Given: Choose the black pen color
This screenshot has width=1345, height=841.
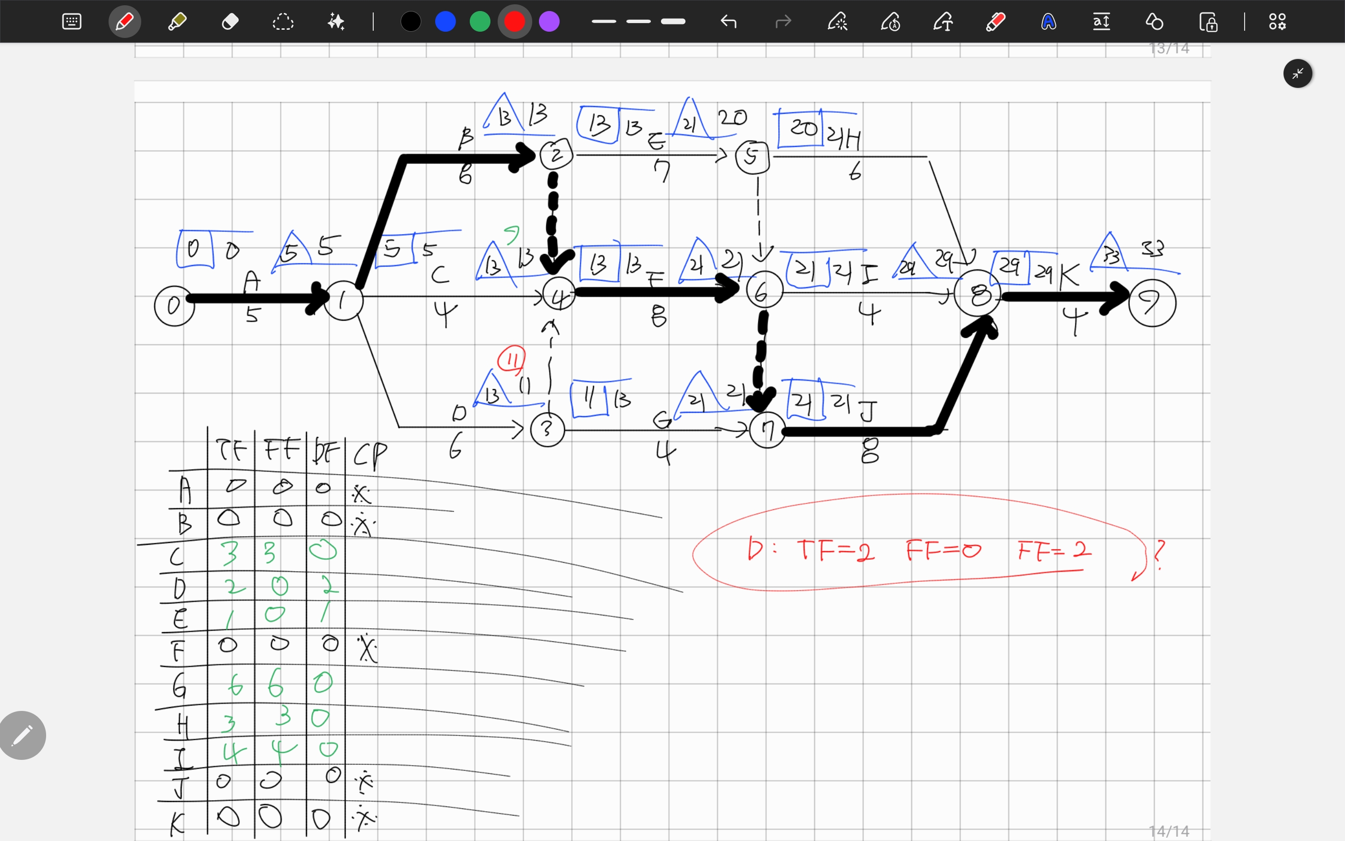Looking at the screenshot, I should [x=411, y=22].
